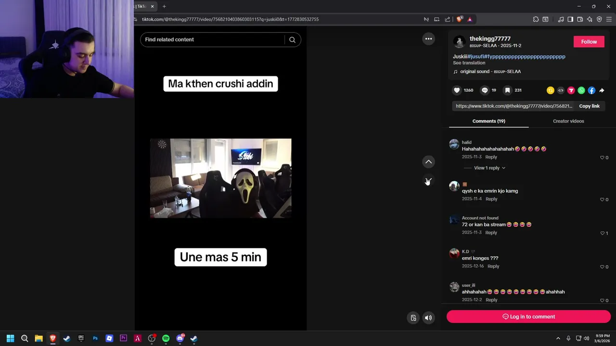The width and height of the screenshot is (616, 346).
Task: Reply to '72 or kan ba stream' comment
Action: (x=491, y=233)
